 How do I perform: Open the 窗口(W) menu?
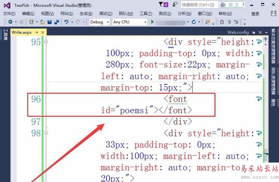205,14
